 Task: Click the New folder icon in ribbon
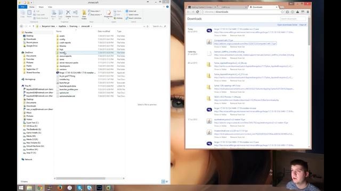[84, 14]
